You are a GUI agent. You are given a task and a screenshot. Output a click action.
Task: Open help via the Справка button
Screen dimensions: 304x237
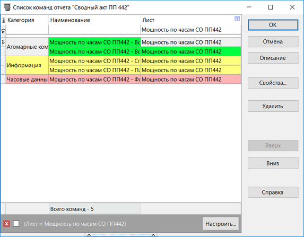point(273,192)
